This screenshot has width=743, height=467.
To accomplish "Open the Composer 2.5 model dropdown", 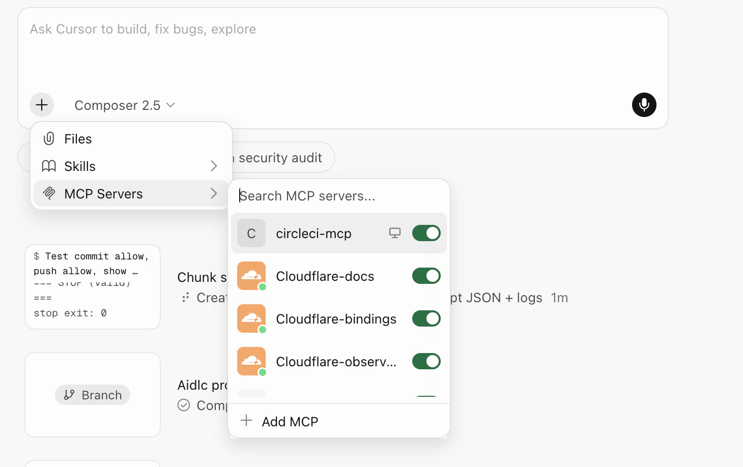I will (x=125, y=105).
